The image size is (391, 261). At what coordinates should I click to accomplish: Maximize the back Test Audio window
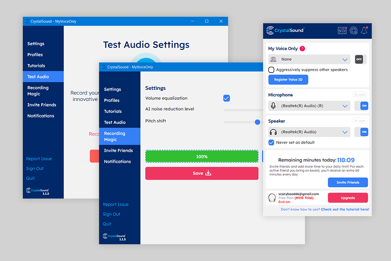(207, 21)
